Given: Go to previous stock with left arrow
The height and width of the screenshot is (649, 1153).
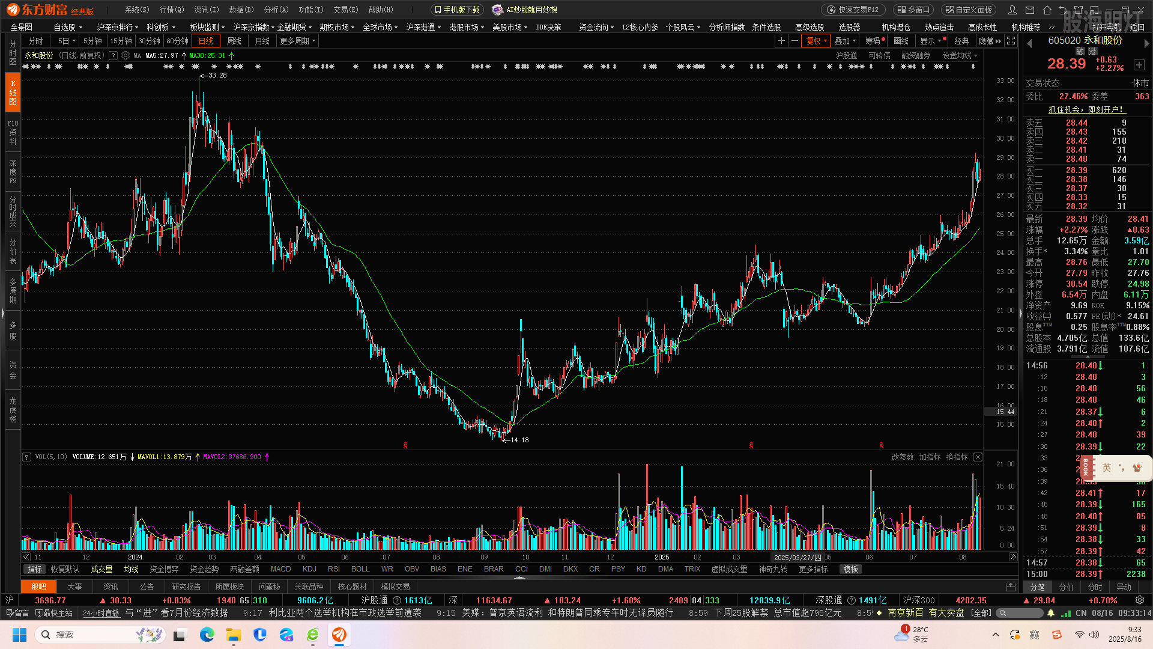Looking at the screenshot, I should pos(1029,43).
